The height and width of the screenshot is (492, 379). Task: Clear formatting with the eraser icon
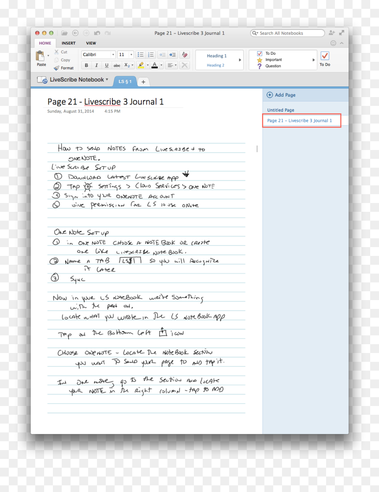point(185,55)
